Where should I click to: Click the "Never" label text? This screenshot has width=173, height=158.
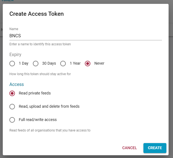[99, 64]
